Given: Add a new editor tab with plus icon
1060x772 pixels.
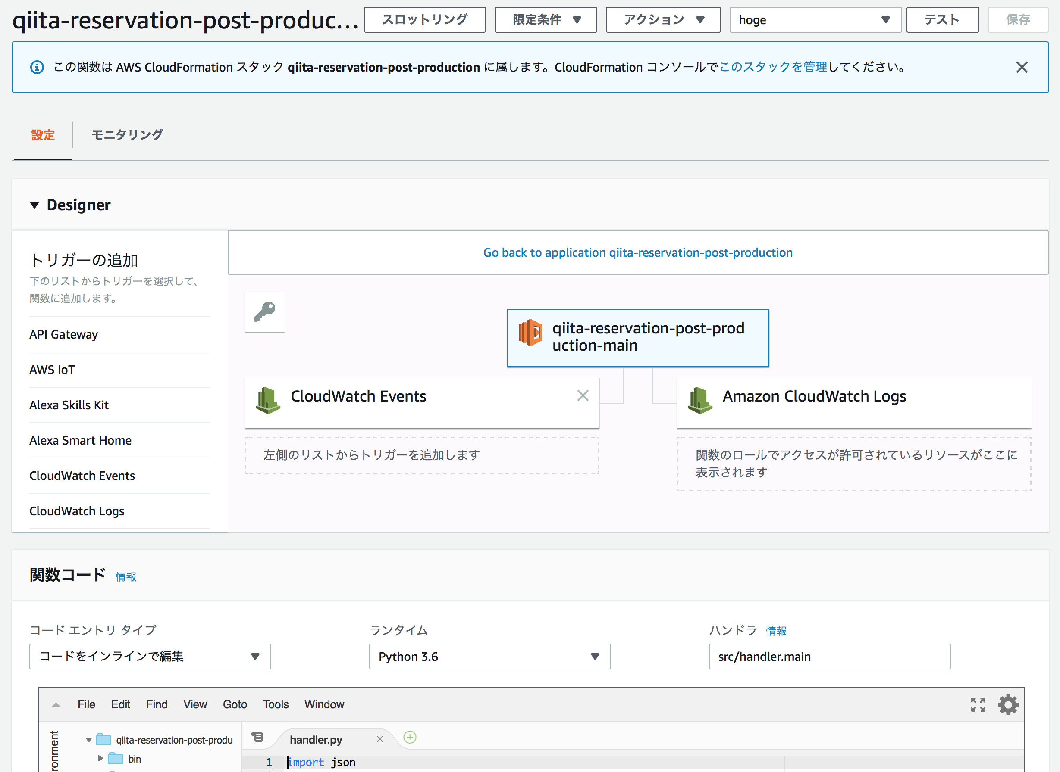Looking at the screenshot, I should (x=410, y=738).
